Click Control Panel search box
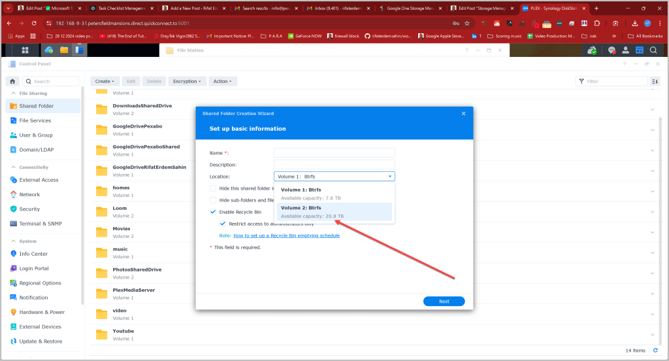Image resolution: width=669 pixels, height=361 pixels. 51,81
